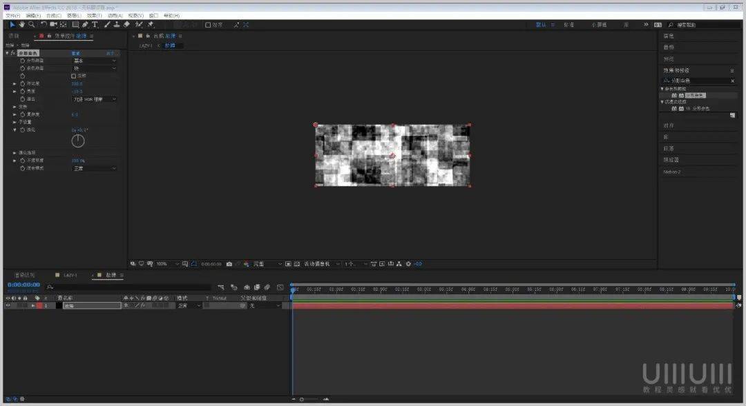Select the Selection arrow tool
Screen dimensions: 746x406
[12, 25]
